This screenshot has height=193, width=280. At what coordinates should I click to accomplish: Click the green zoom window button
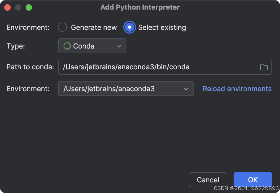(29, 7)
